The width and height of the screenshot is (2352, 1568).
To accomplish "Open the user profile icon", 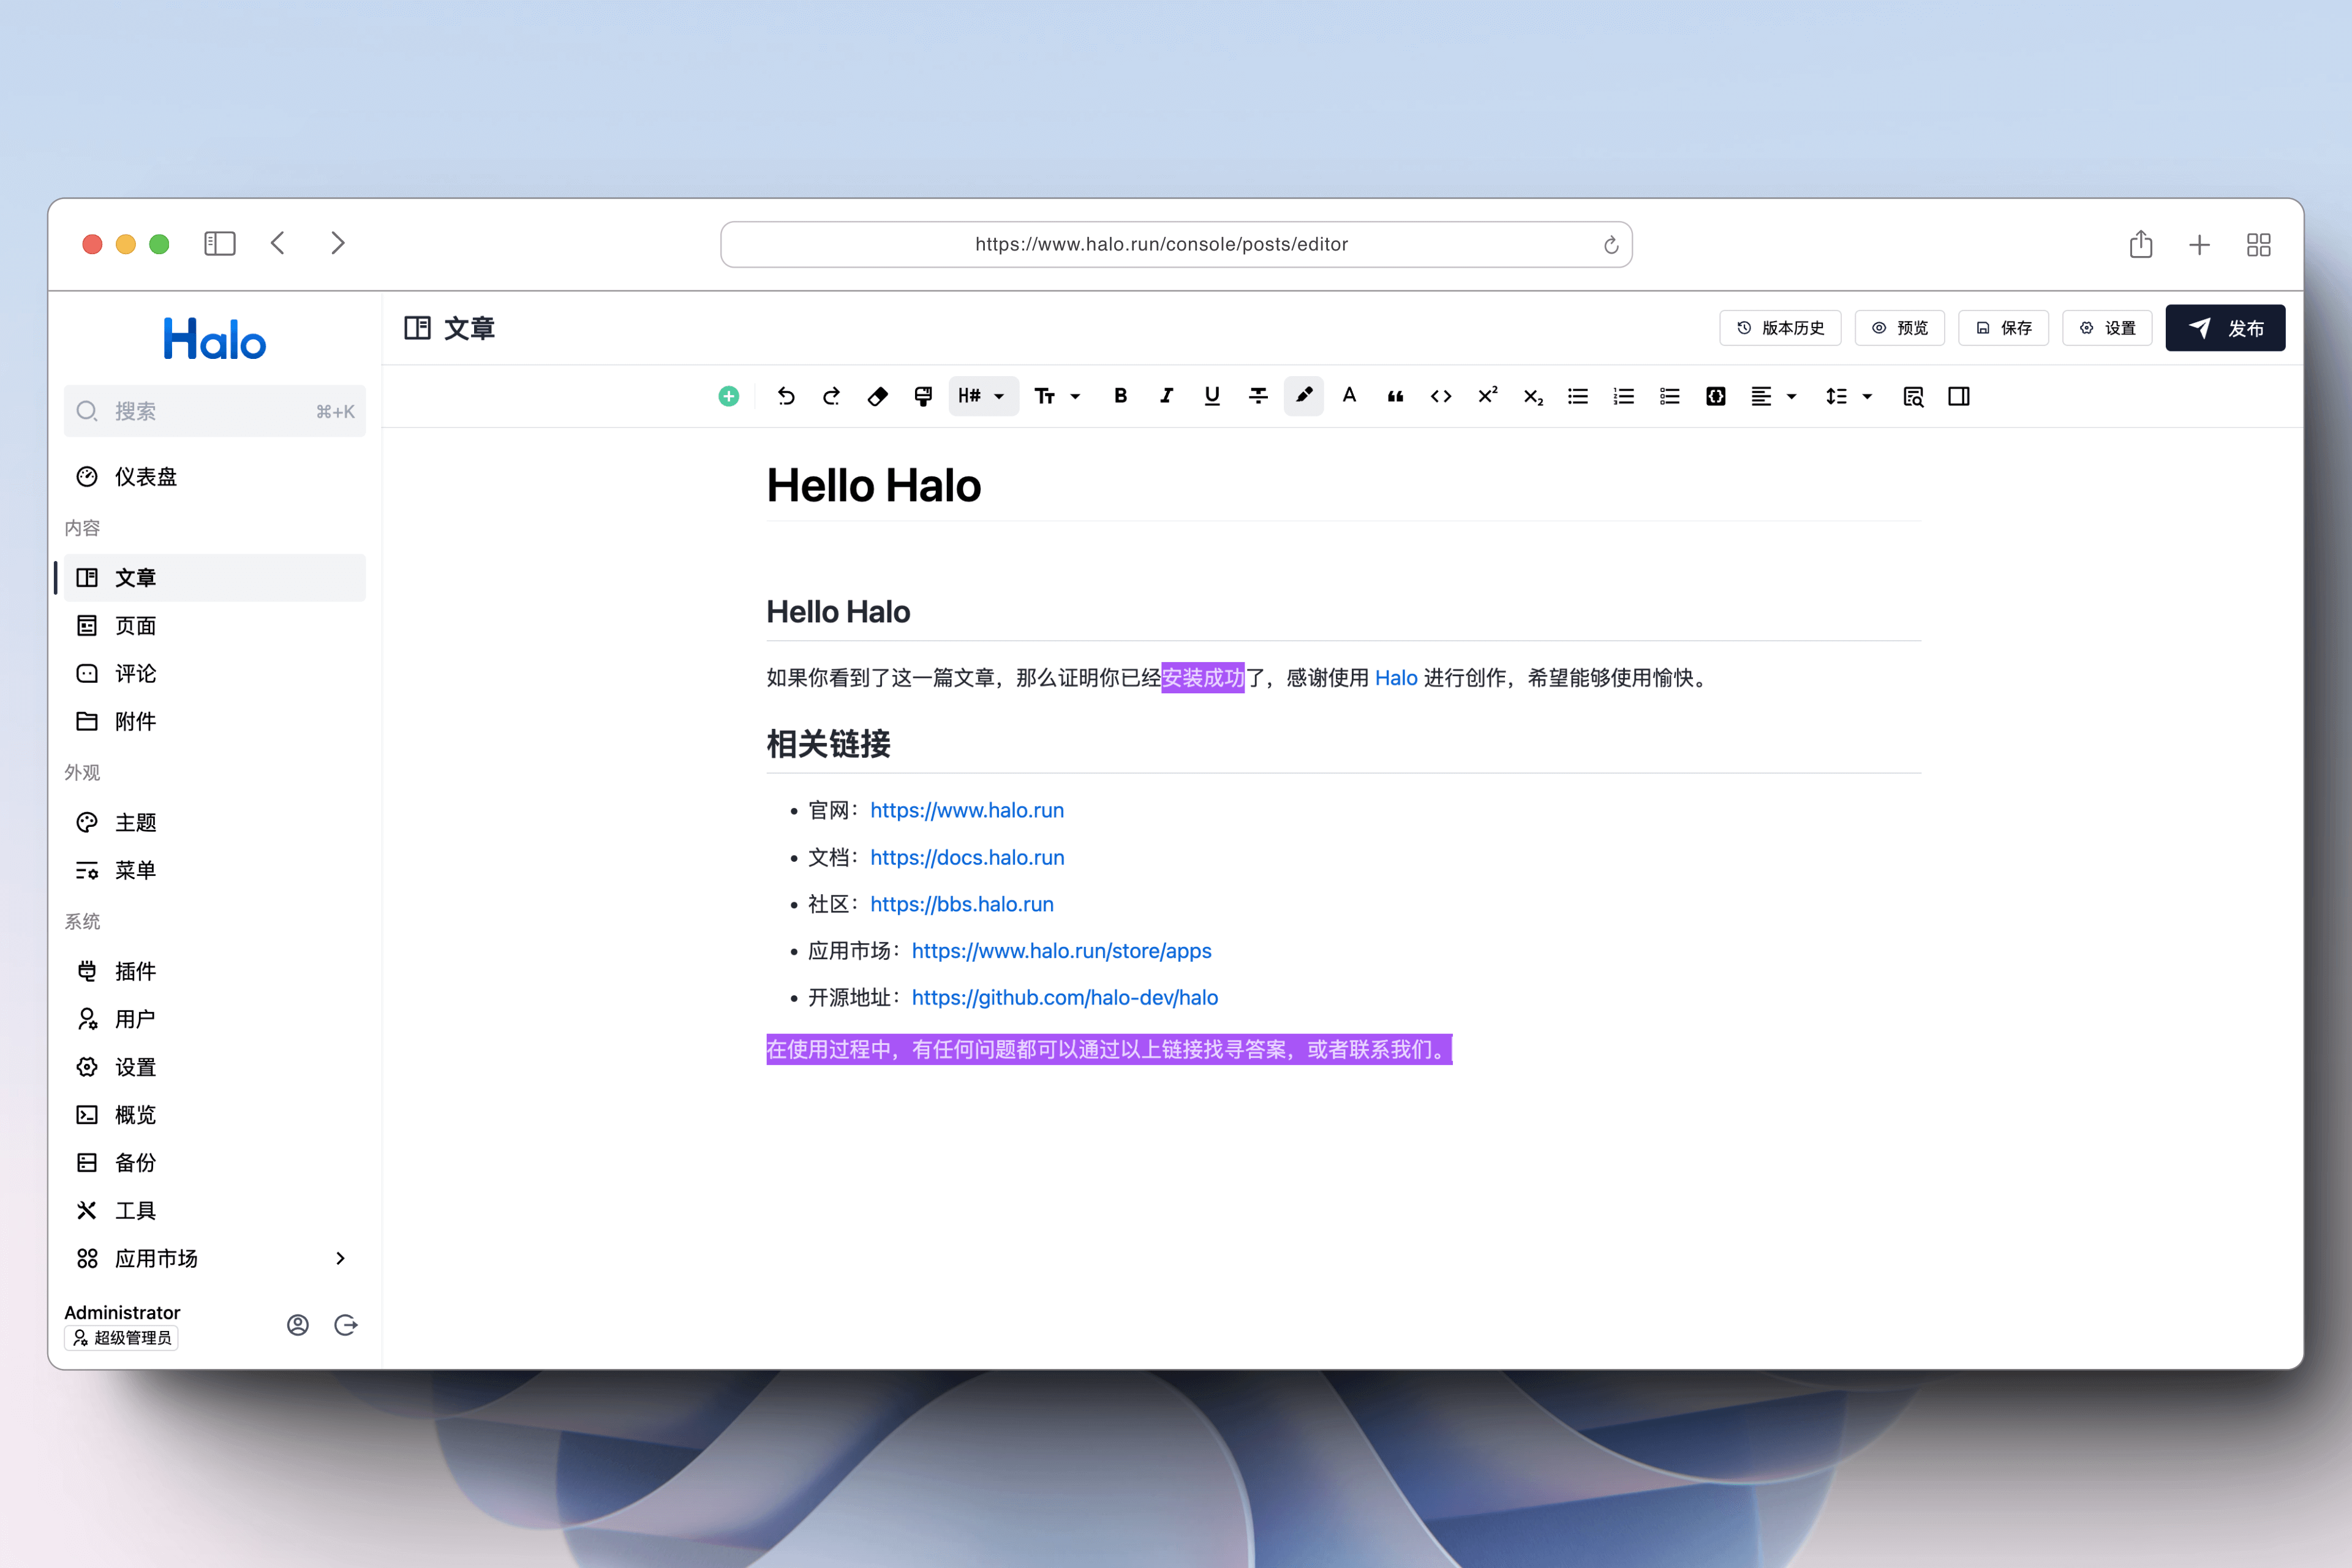I will [x=298, y=1325].
